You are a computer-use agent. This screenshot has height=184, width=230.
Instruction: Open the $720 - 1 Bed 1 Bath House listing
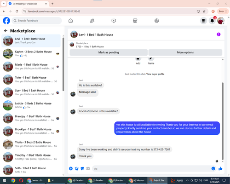pyautogui.click(x=90, y=46)
